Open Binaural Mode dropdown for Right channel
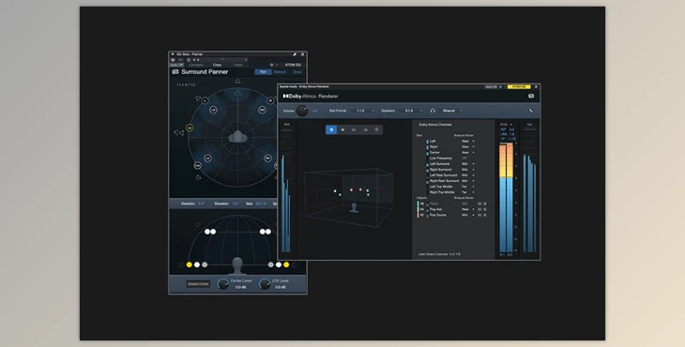The image size is (685, 347). [x=468, y=147]
